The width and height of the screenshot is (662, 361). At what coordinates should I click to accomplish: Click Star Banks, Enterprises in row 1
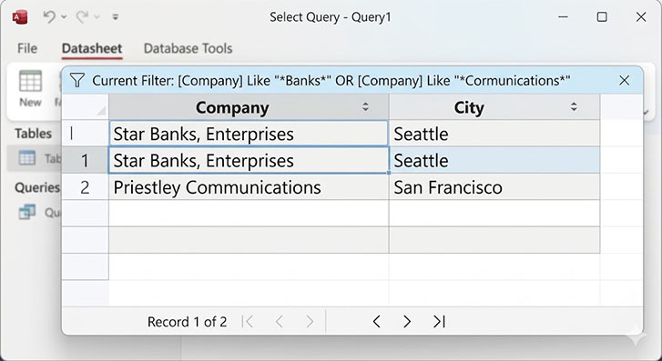(249, 160)
